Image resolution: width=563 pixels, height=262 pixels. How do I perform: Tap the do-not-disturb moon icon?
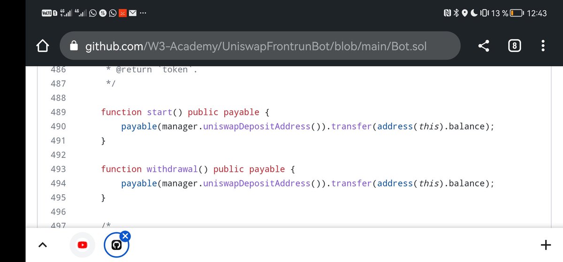473,14
